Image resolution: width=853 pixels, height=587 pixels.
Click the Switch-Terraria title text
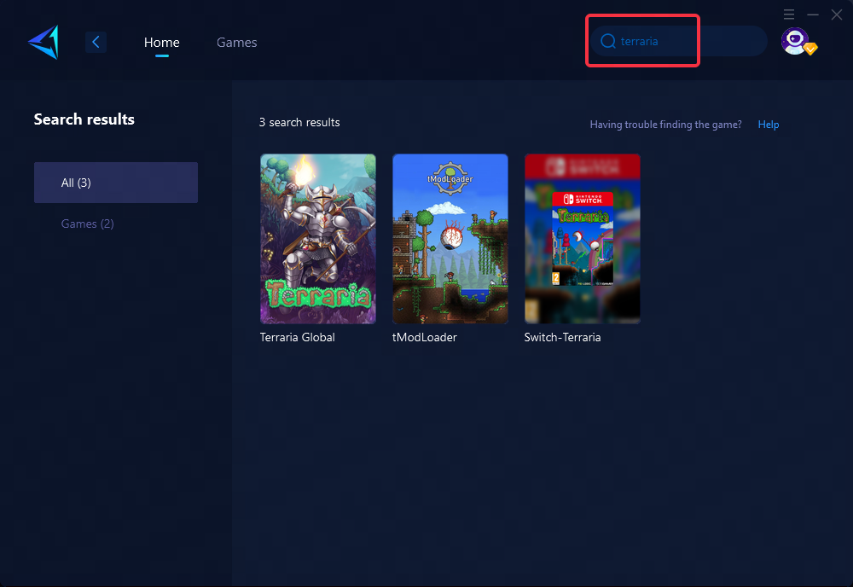point(562,337)
